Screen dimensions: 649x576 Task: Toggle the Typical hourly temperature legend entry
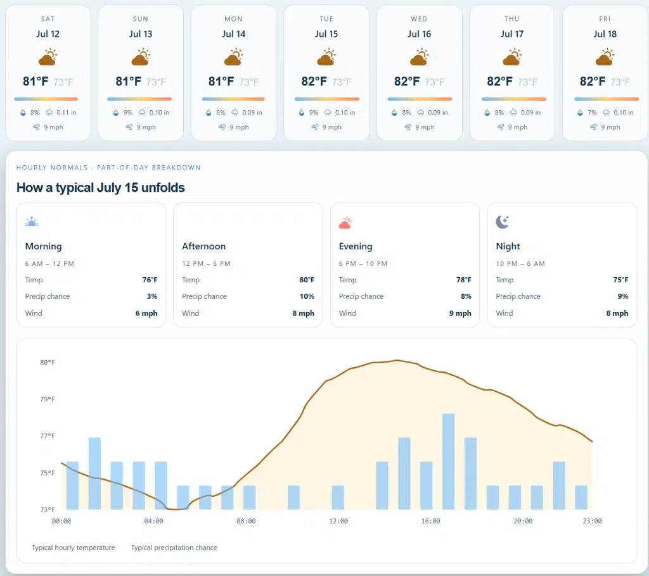click(74, 548)
